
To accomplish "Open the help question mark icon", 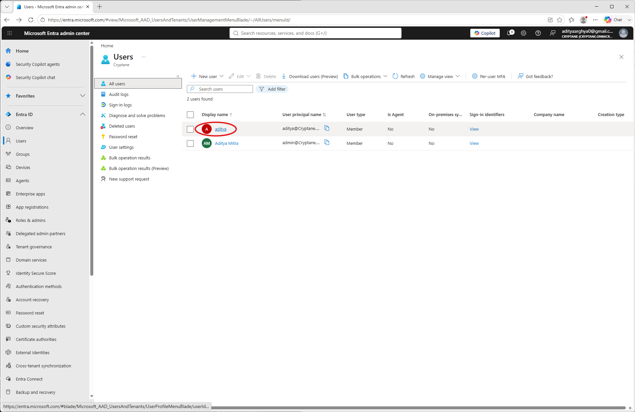I will 538,33.
